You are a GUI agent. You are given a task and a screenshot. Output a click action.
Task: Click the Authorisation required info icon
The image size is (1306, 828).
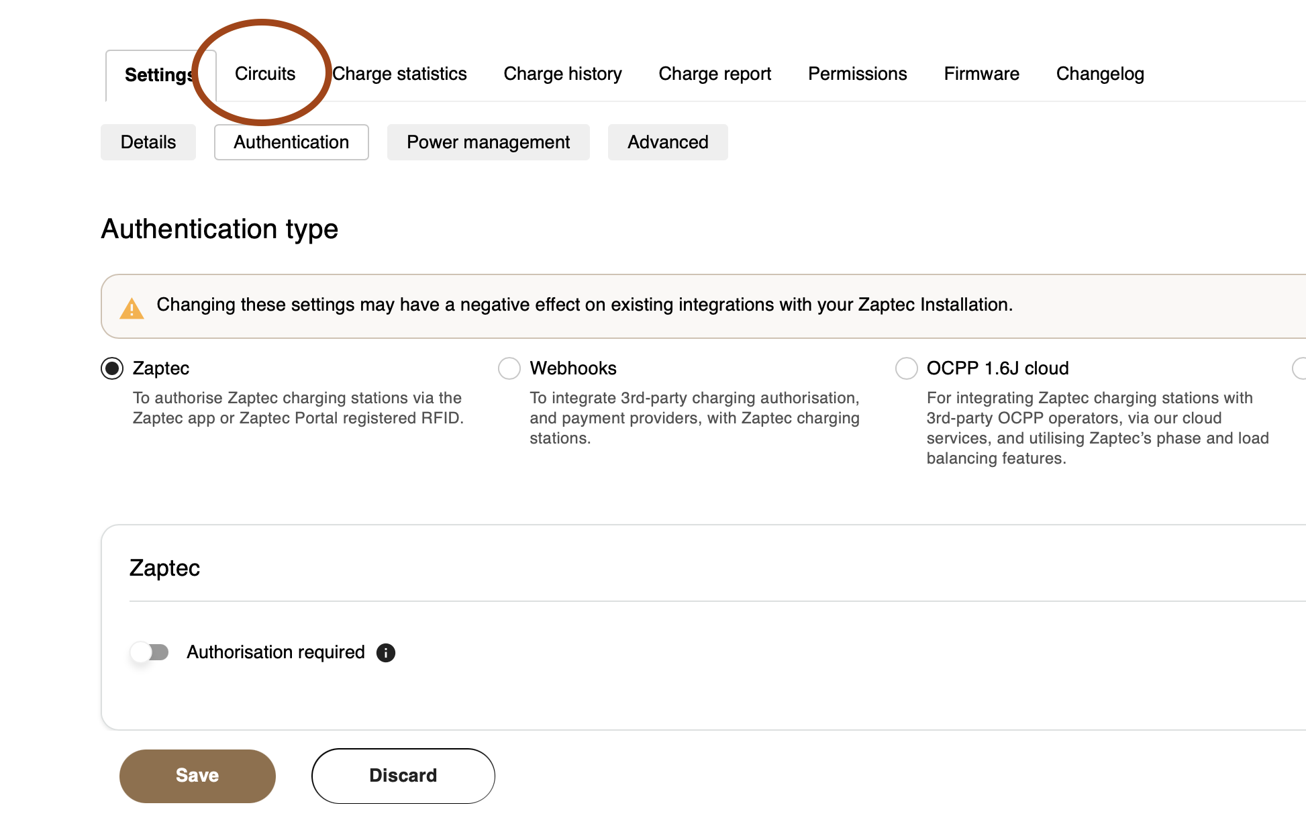coord(386,652)
